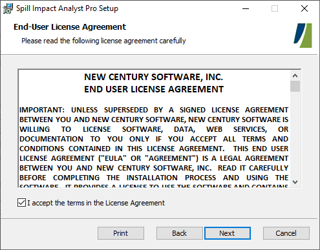
Task: Click the 'Please read the following' subtitle text
Action: click(103, 41)
